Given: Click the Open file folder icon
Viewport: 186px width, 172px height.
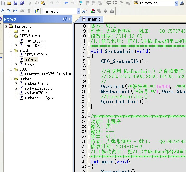Looking at the screenshot, I should [9, 3].
